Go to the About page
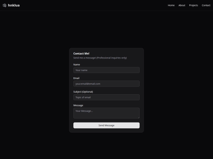 click(182, 5)
